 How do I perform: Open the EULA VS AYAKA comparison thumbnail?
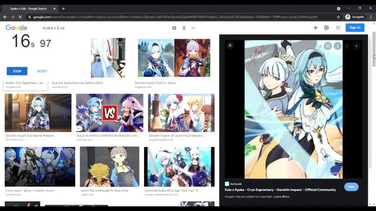(x=110, y=113)
